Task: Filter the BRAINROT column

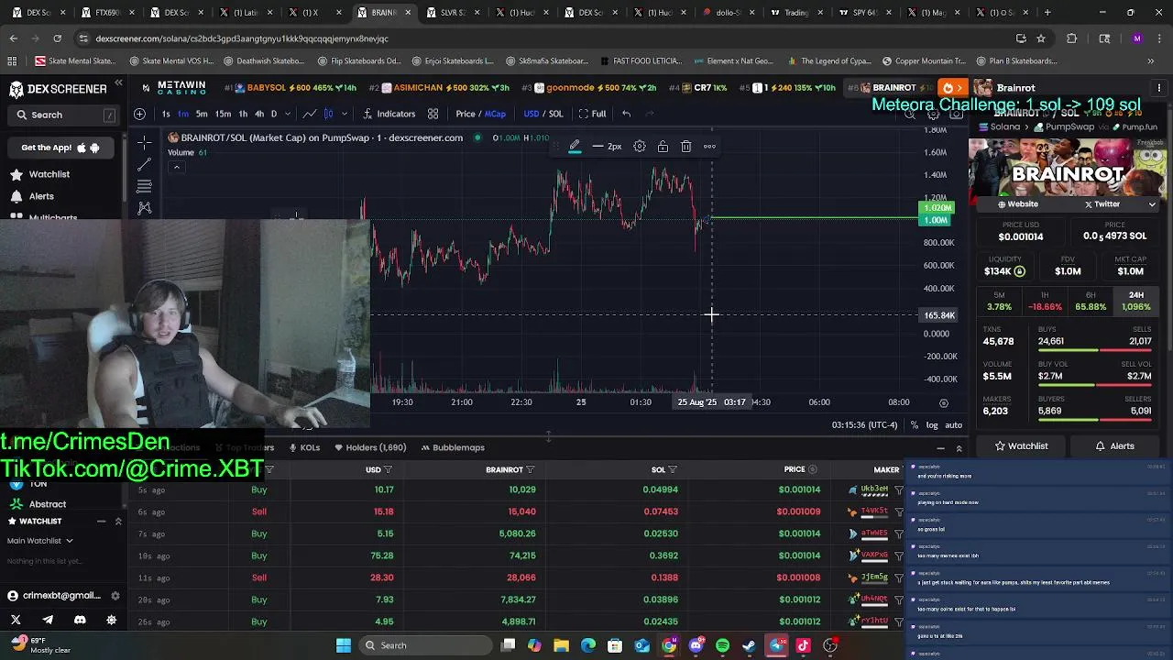Action: click(530, 469)
